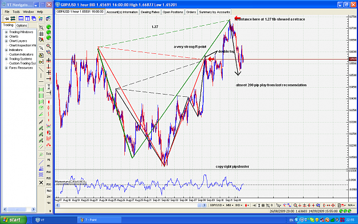
Task: Open the BID price type dropdown
Action: [239, 205]
